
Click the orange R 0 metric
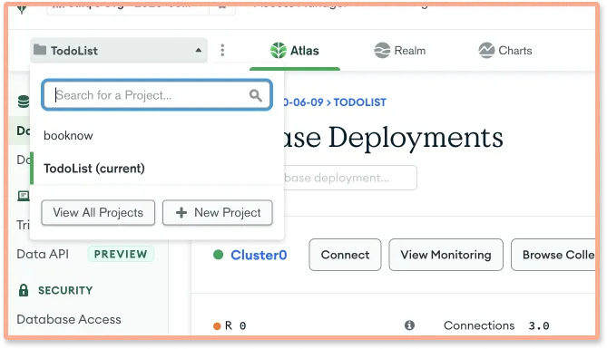coord(230,325)
